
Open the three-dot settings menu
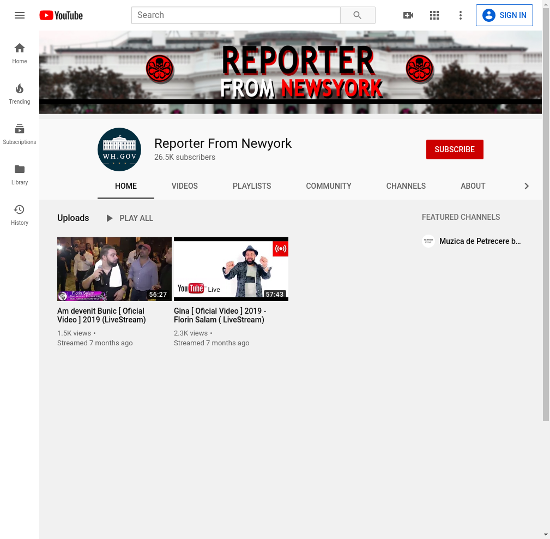coord(460,15)
